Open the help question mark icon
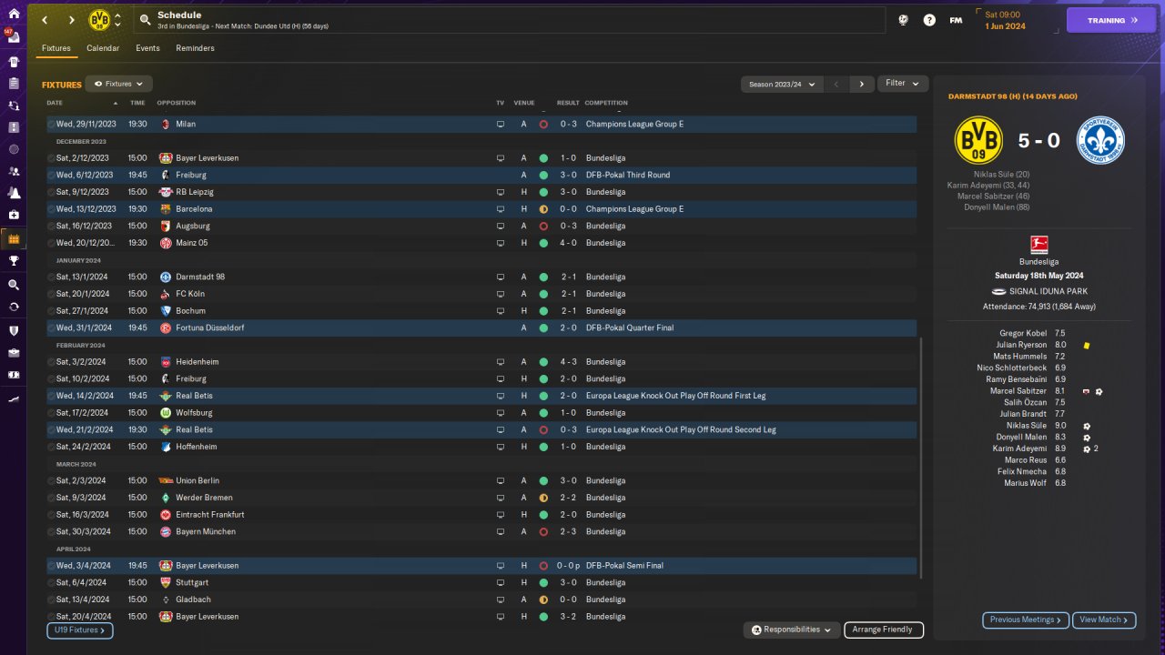Screen dimensions: 1165x655 click(x=929, y=20)
